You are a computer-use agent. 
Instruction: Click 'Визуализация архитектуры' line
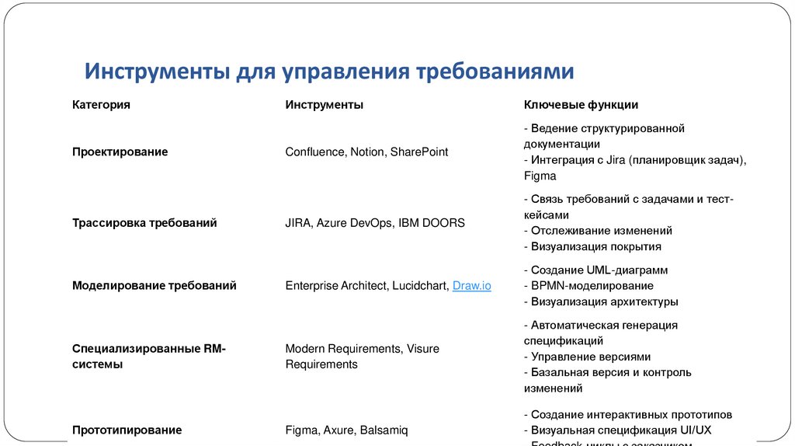(601, 301)
